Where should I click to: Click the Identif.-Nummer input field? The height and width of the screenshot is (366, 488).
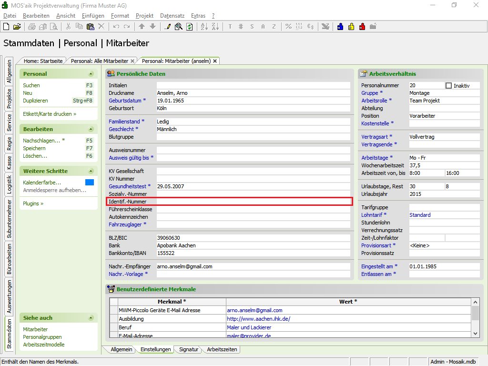pyautogui.click(x=254, y=202)
